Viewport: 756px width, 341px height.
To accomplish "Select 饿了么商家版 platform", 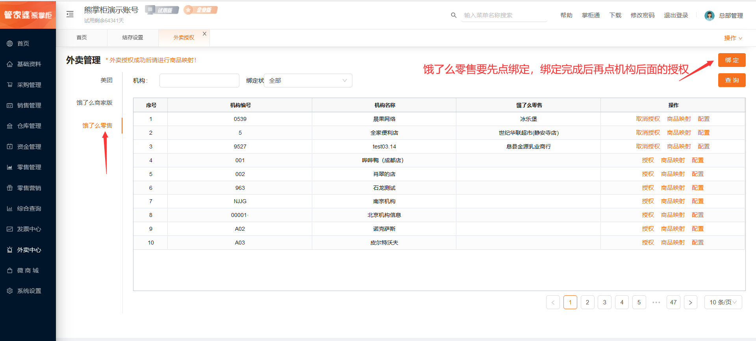I will tap(94, 102).
